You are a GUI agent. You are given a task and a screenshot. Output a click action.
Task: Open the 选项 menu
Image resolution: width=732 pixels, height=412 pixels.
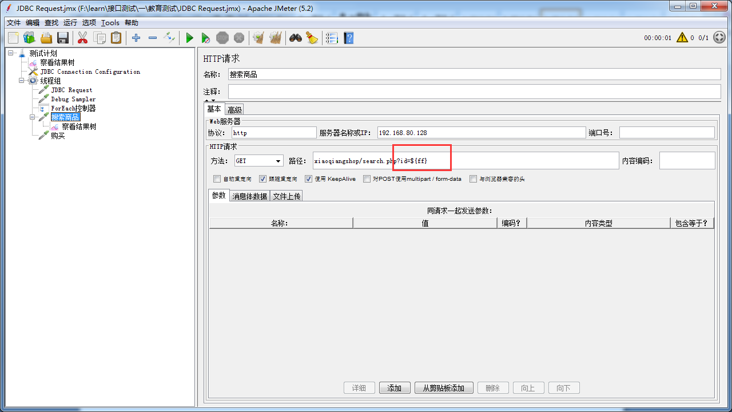point(89,23)
